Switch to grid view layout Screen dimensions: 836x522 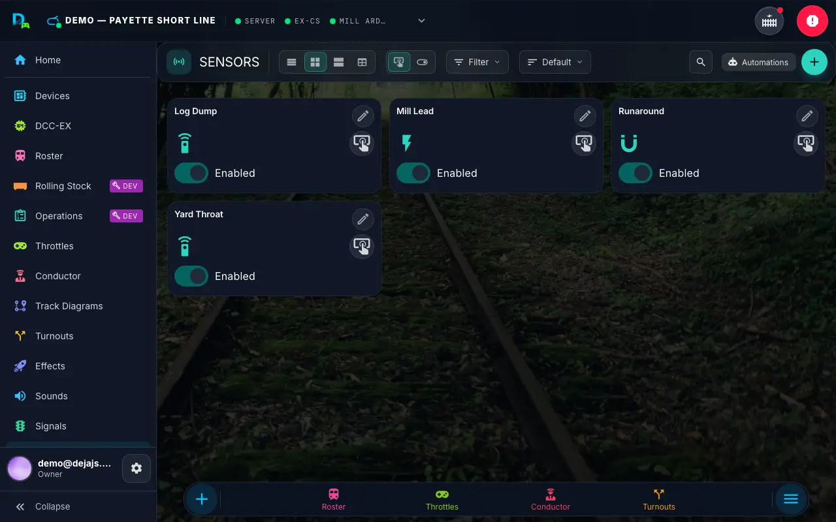pyautogui.click(x=315, y=62)
